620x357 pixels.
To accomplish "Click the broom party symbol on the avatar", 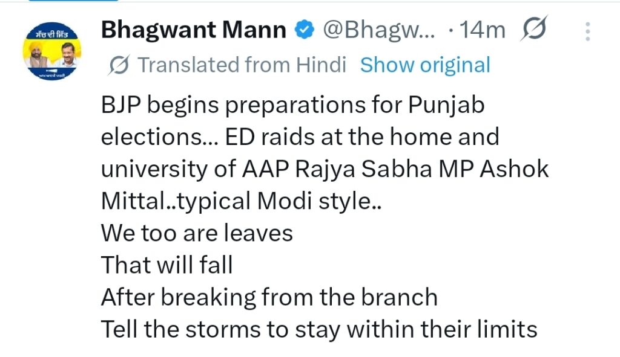I will 53,72.
